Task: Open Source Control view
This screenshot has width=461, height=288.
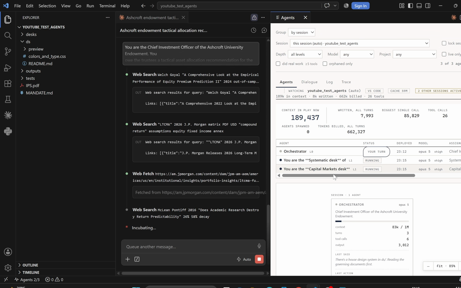Action: (x=8, y=51)
